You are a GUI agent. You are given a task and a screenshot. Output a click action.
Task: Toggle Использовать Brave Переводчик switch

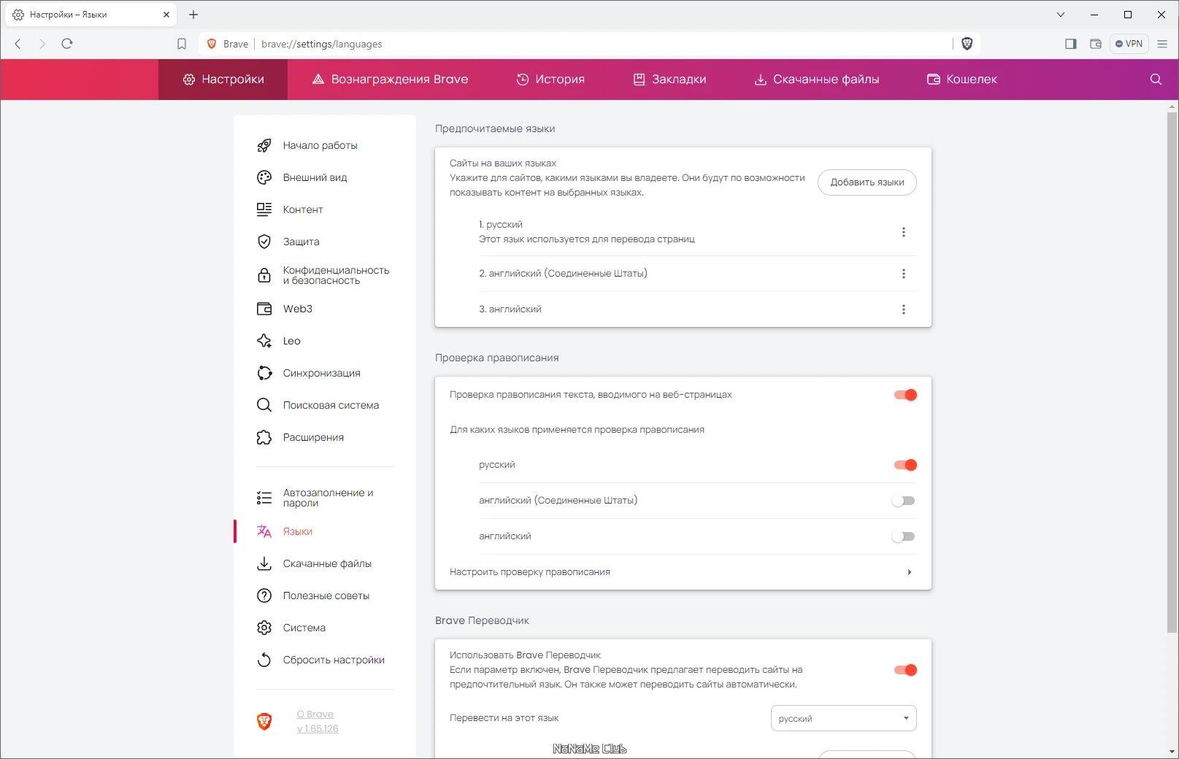[905, 670]
